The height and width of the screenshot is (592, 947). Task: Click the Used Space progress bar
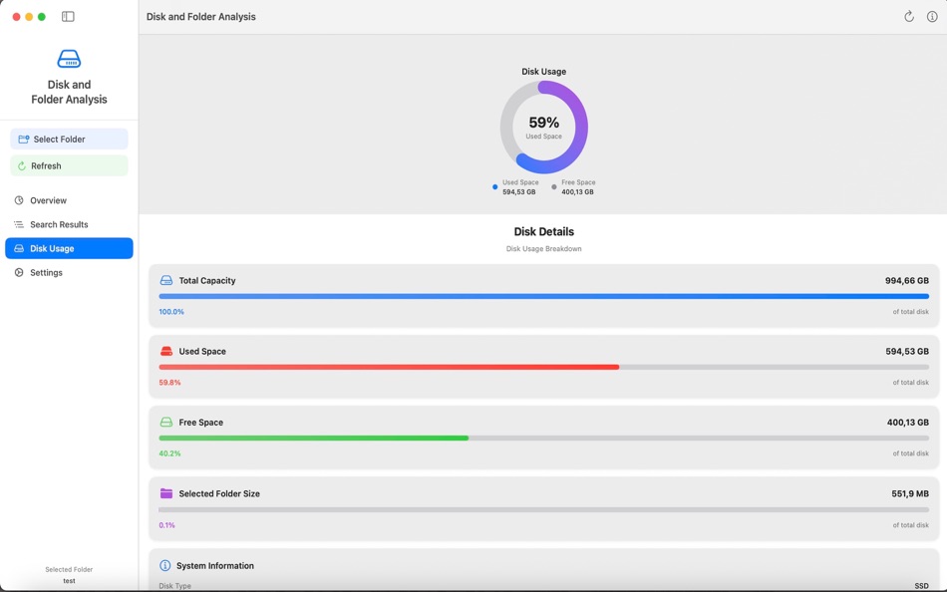543,367
